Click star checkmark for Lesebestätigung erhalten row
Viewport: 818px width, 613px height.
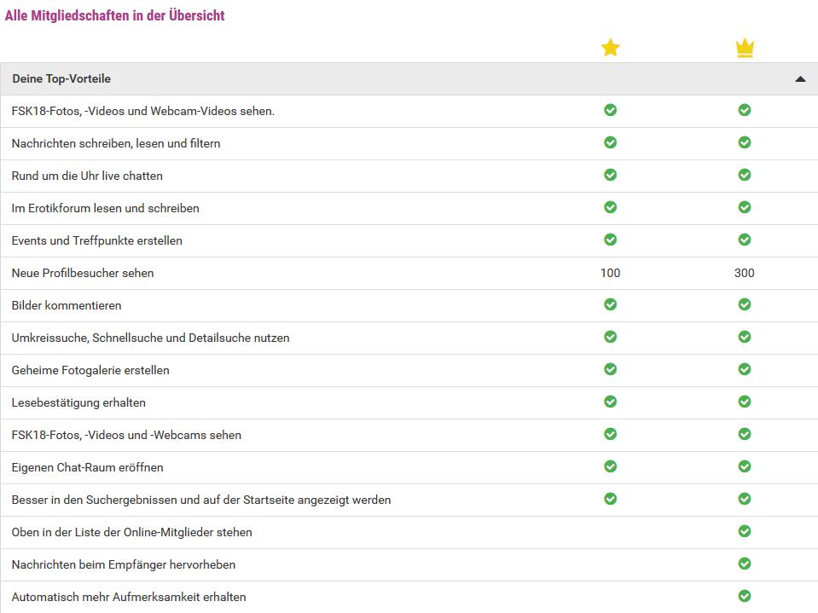point(610,402)
